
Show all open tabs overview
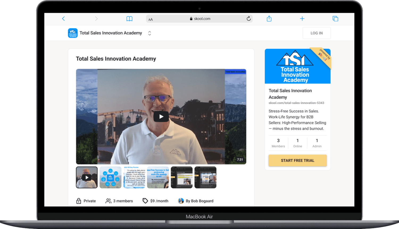(335, 19)
